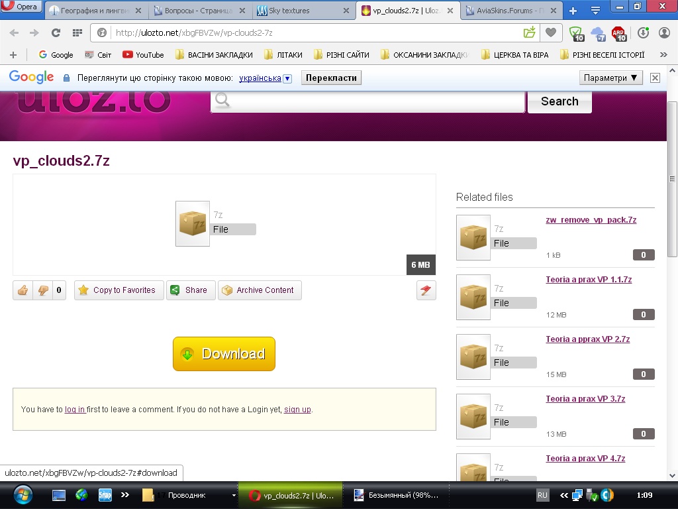
Task: Open Teoria a prax VP 3.7z link
Action: (x=585, y=399)
